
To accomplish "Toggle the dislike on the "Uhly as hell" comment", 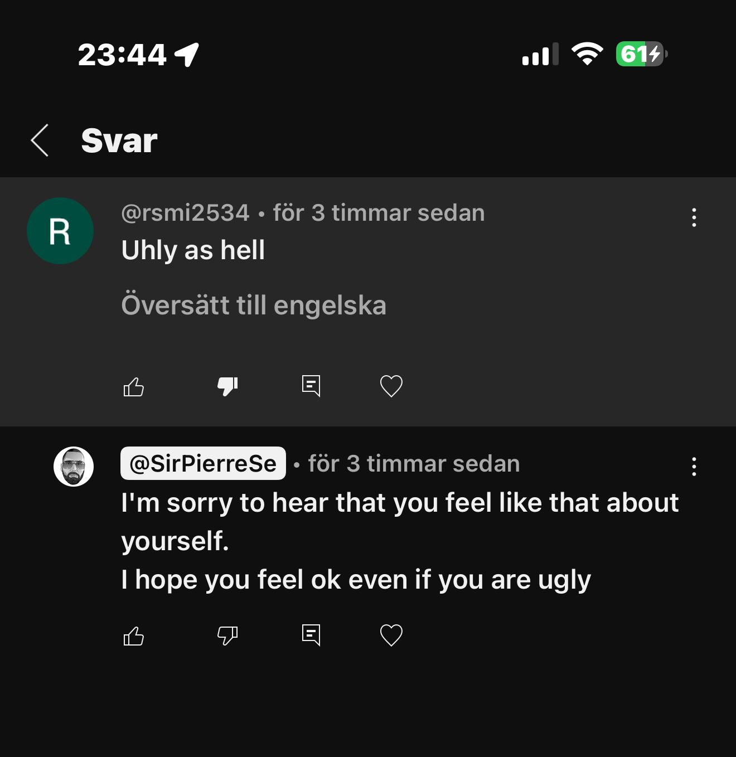I will [x=227, y=386].
